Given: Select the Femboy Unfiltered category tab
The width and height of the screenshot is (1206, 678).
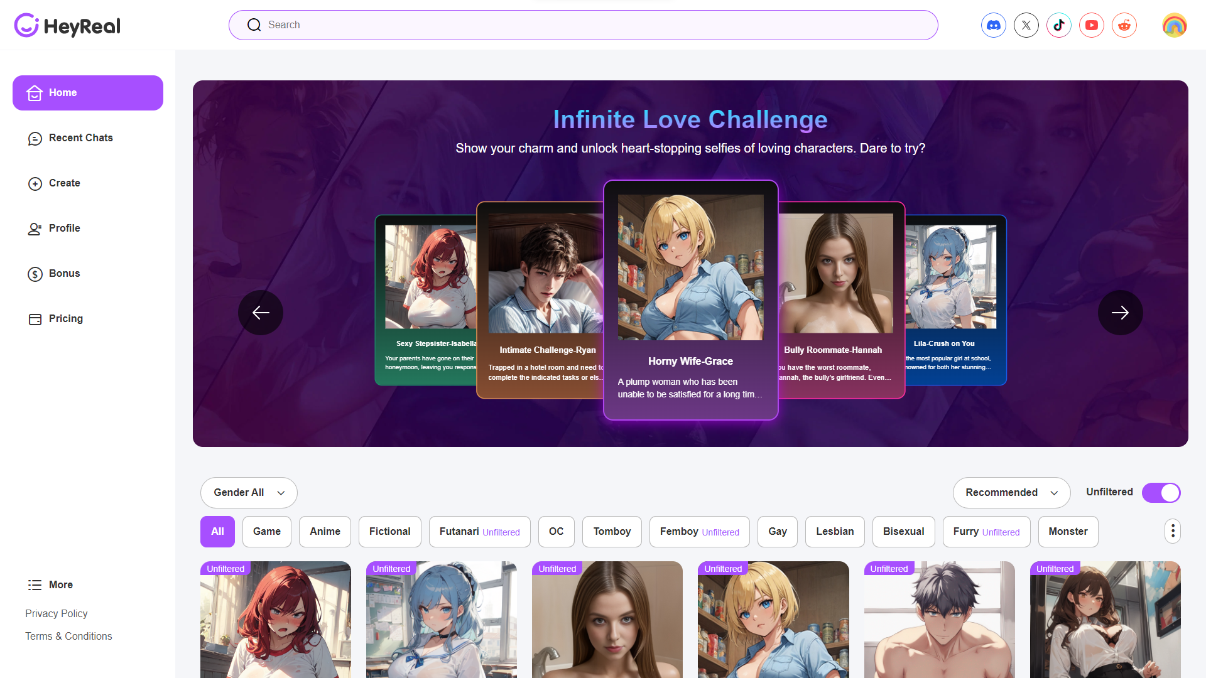Looking at the screenshot, I should pos(700,532).
